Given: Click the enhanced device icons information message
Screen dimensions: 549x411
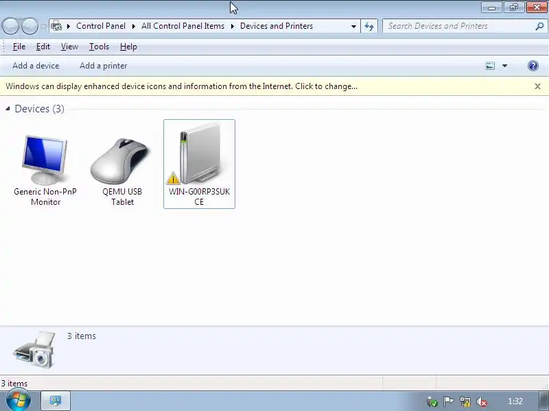Looking at the screenshot, I should 181,86.
